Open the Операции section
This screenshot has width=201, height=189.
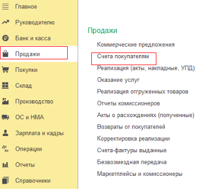pos(28,149)
